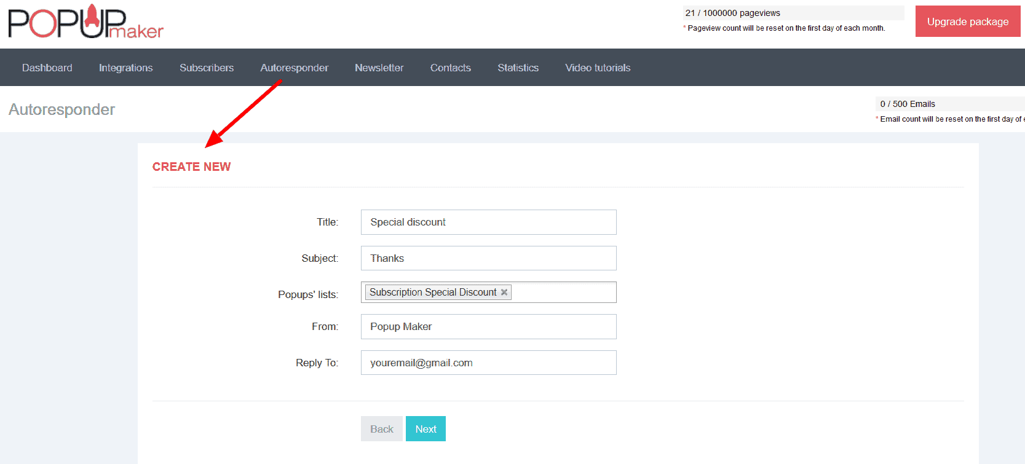Click the Next button
This screenshot has width=1025, height=464.
(x=425, y=429)
